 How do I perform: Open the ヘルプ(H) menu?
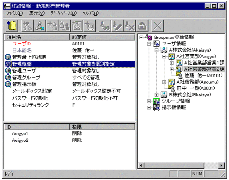[x=91, y=13]
